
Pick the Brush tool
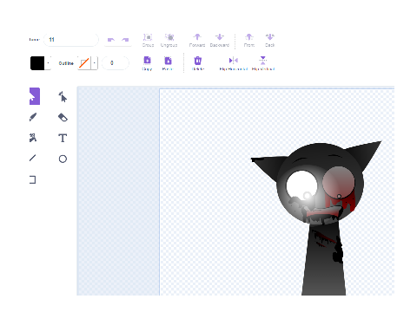click(33, 117)
